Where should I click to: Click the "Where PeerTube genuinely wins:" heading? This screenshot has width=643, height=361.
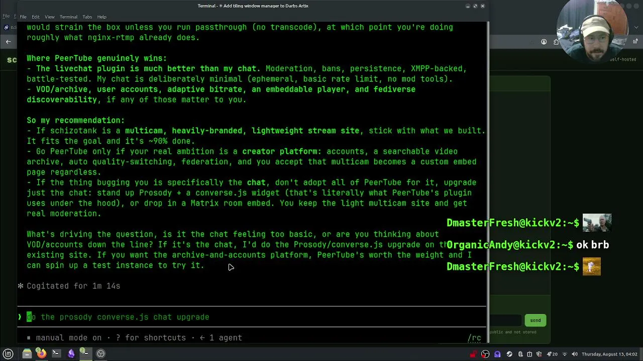pyautogui.click(x=96, y=58)
